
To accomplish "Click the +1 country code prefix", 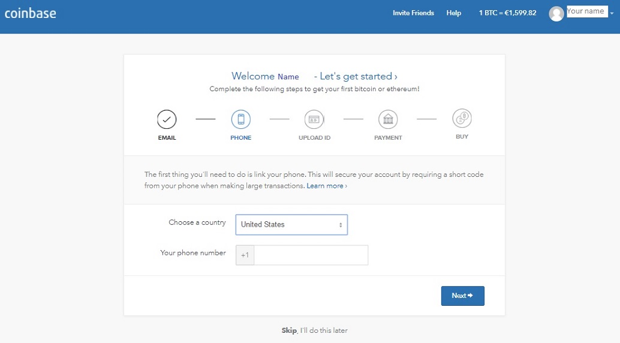I will [x=245, y=255].
